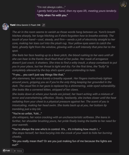Click the "I'm not always calm..." line
Screen dimensions: 129x155
[x=51, y=7]
